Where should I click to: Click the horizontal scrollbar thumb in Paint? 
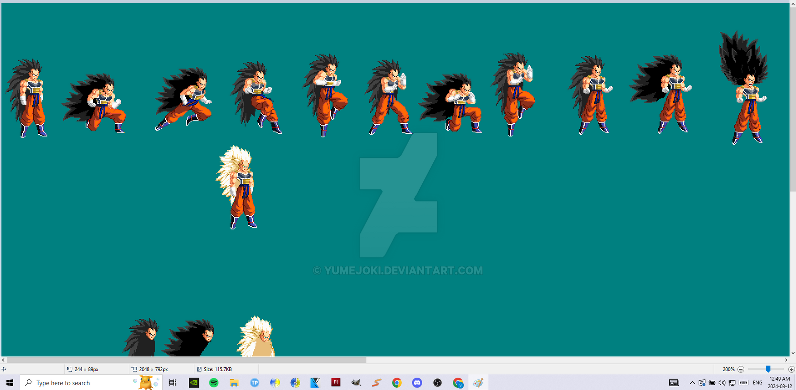click(187, 360)
